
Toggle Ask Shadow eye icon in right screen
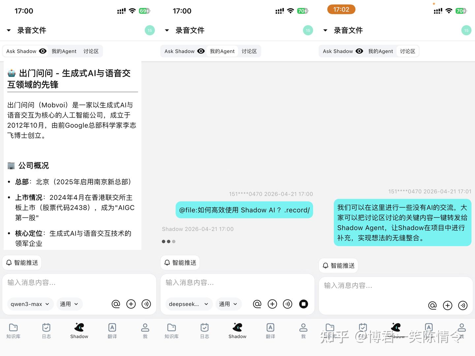coord(360,51)
